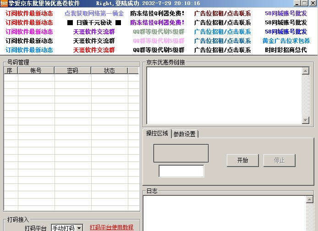Image resolution: width=318 pixels, height=231 pixels.
Task: Click the pink QQ群等级代刷5级群 link
Action: [159, 41]
